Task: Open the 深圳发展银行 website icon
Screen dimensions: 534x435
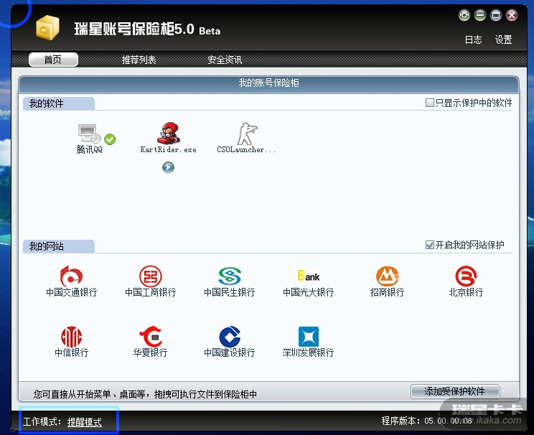Action: pos(309,336)
